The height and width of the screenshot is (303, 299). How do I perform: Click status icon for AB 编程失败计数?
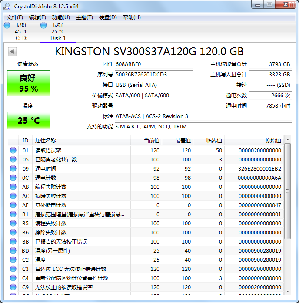click(x=13, y=187)
